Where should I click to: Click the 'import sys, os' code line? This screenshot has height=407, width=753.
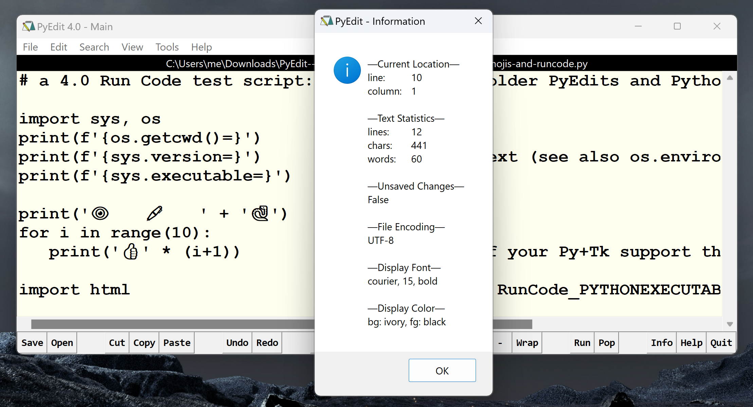[90, 119]
